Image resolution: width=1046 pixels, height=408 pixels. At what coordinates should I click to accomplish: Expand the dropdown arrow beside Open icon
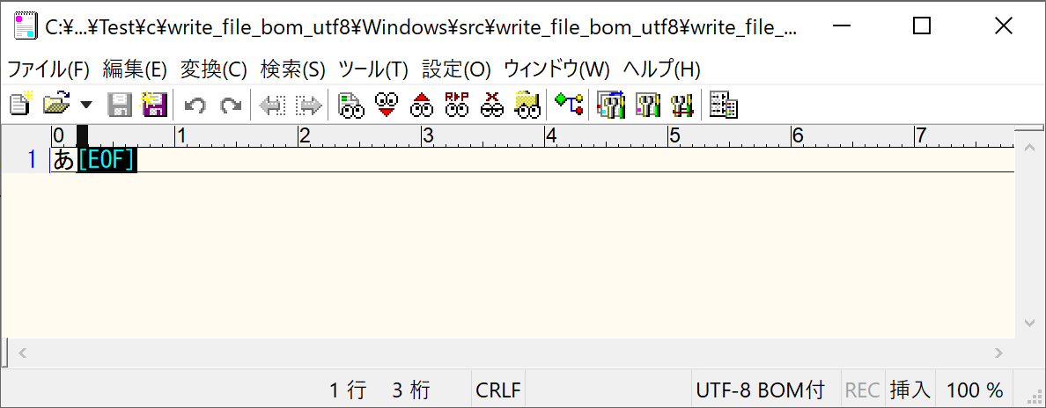click(x=86, y=105)
